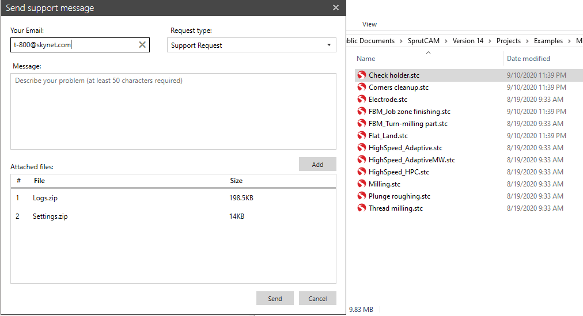The image size is (583, 316).
Task: Click the FBM_Turn-milling part.stc file icon
Action: click(361, 123)
